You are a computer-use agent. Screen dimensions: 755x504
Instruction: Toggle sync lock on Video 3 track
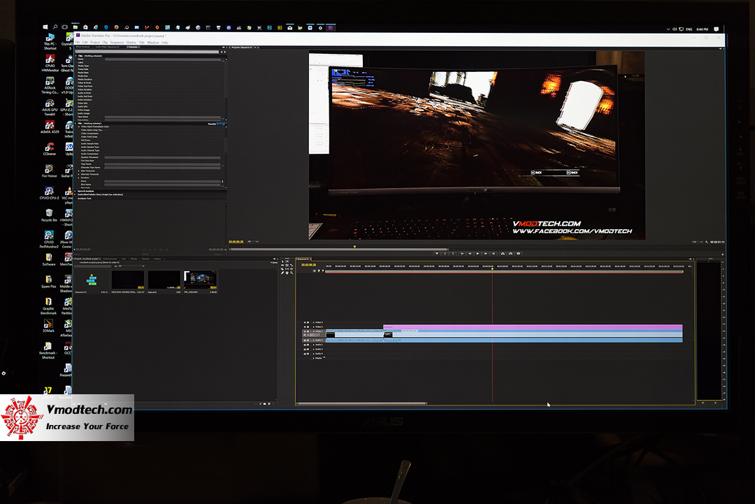point(308,322)
